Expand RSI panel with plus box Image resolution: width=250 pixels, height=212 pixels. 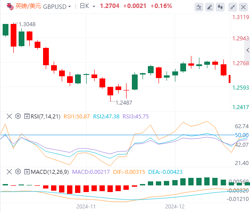click(x=27, y=116)
